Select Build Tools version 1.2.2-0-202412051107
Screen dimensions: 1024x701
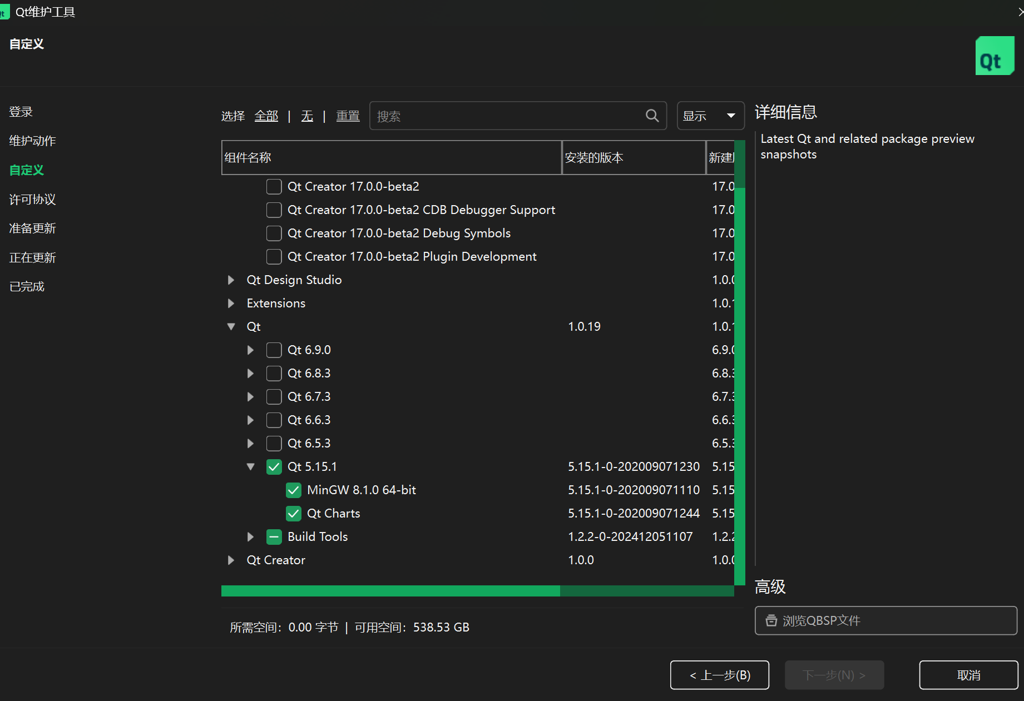(x=630, y=537)
